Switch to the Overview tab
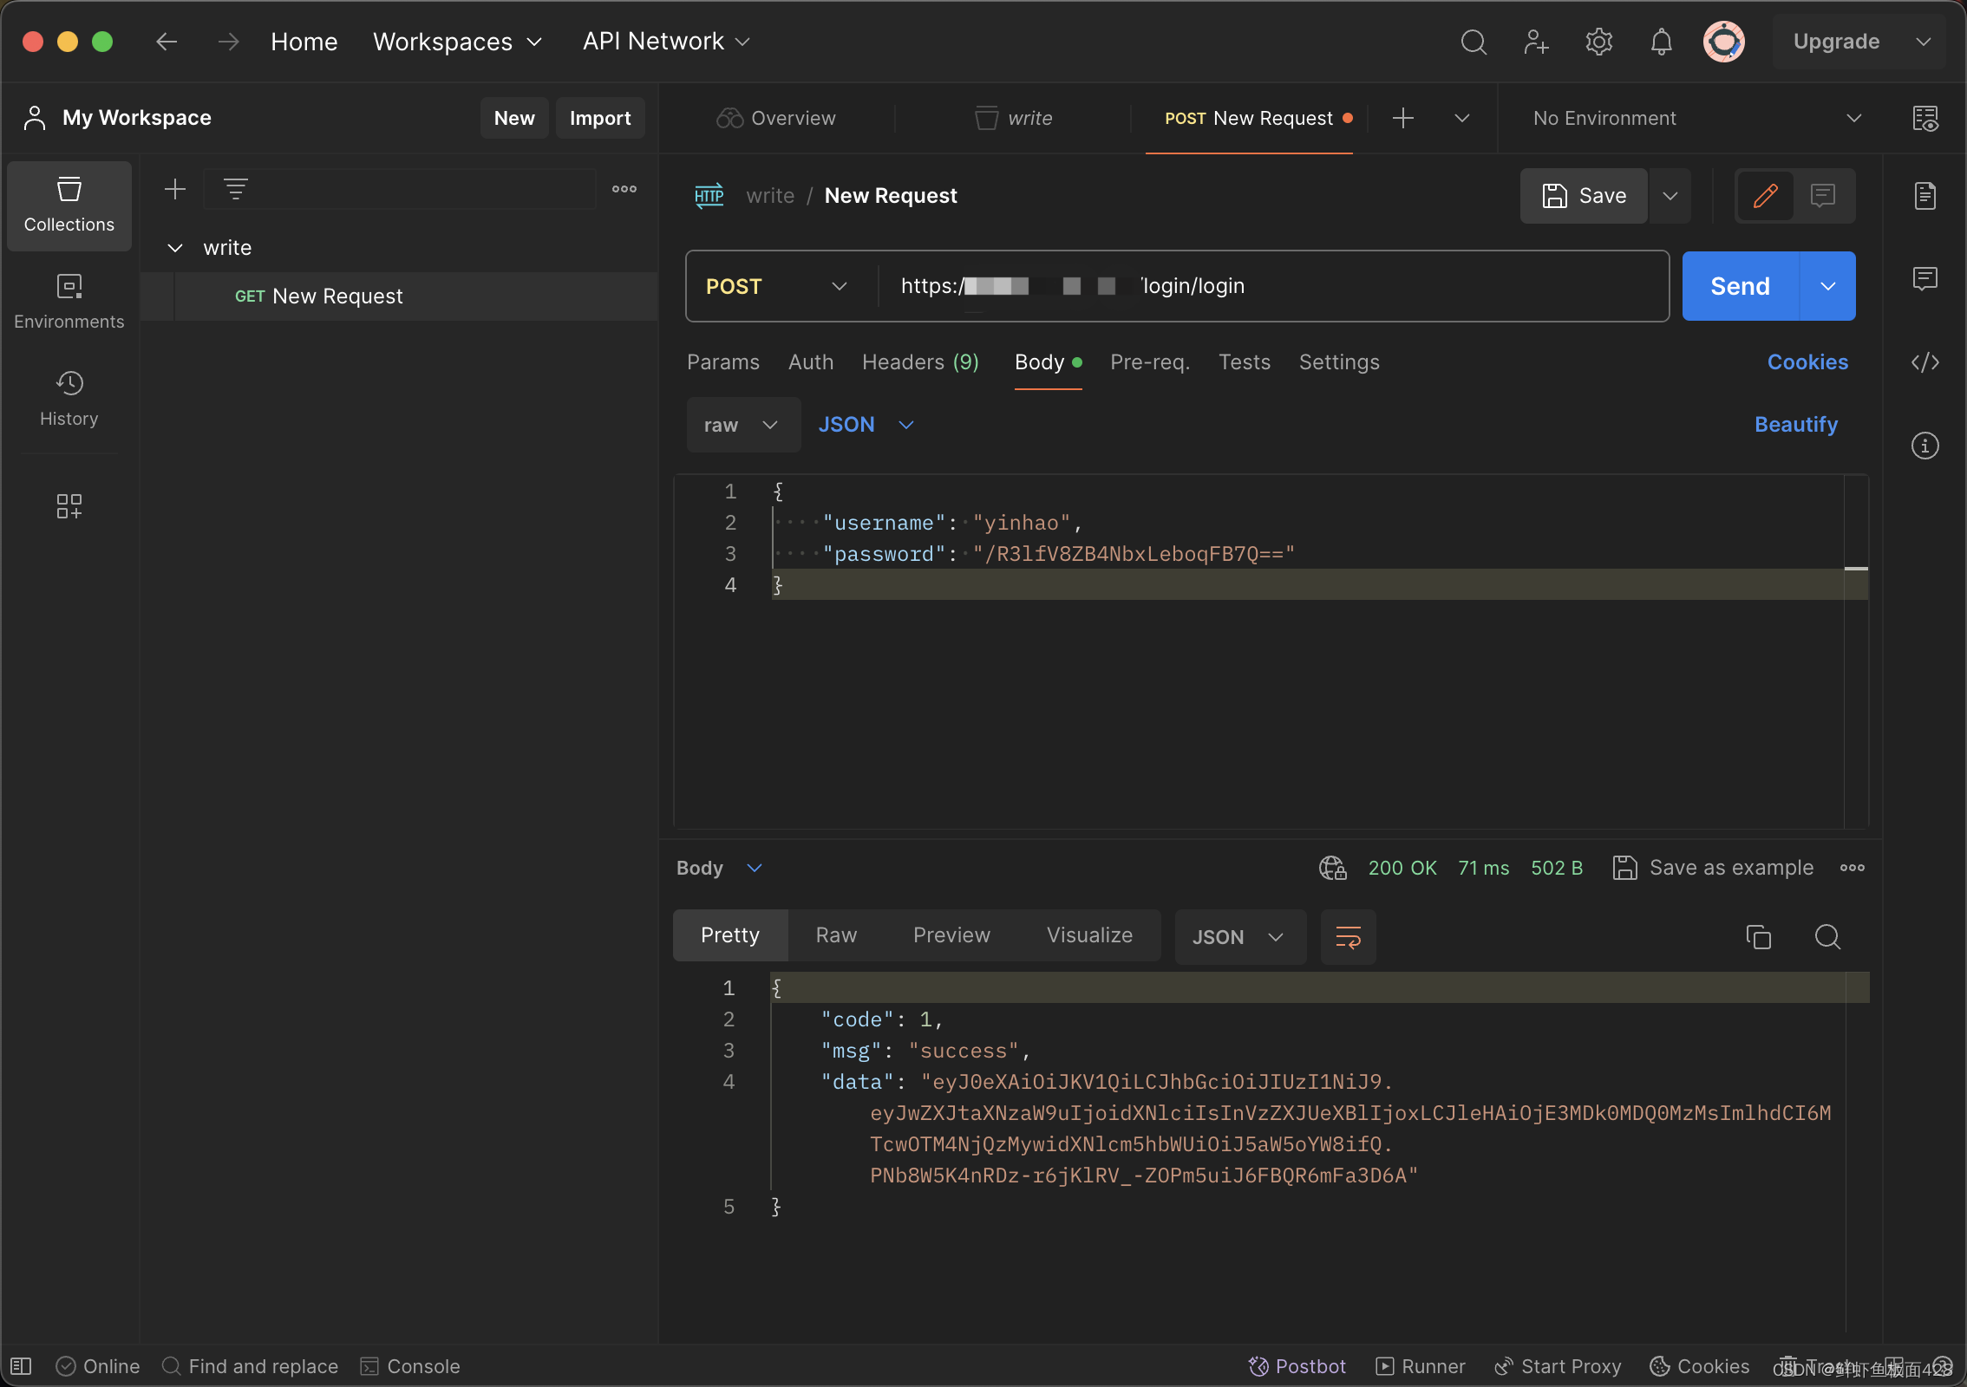1967x1387 pixels. pos(776,118)
